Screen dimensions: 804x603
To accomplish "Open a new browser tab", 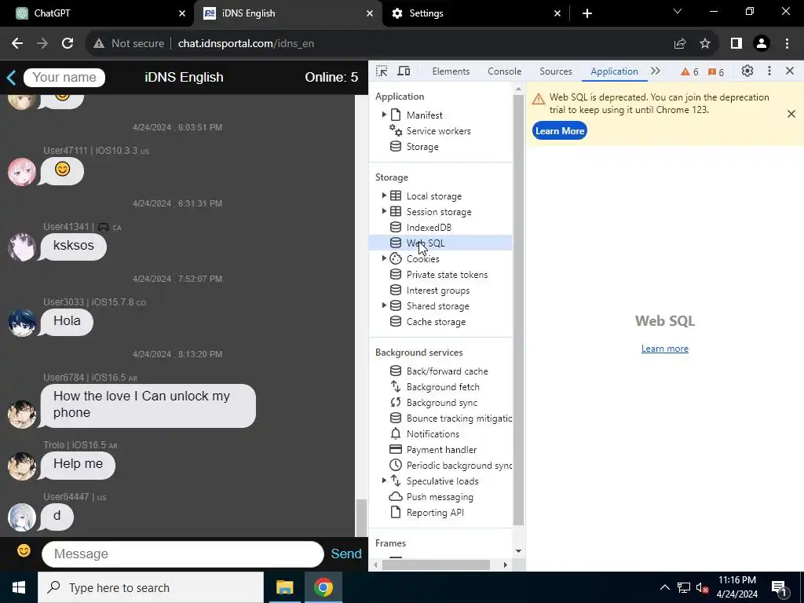I will click(x=587, y=13).
